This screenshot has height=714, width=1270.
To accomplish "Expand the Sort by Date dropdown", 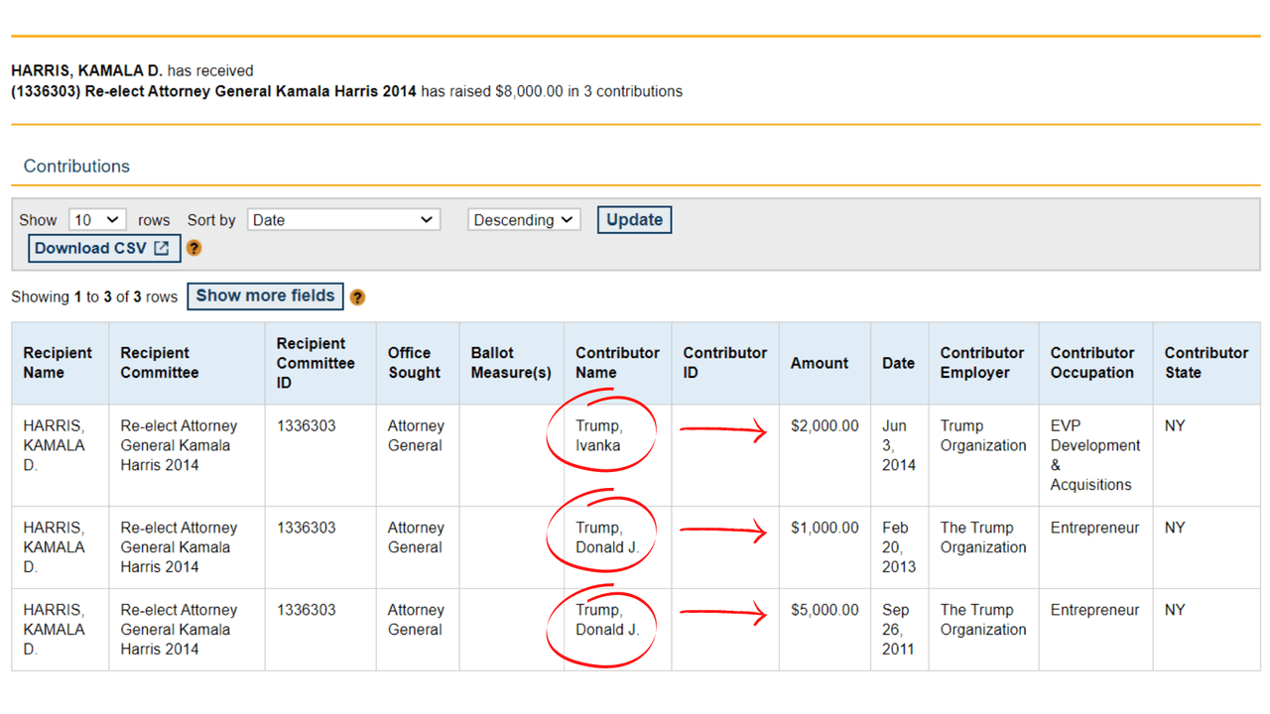I will 343,220.
